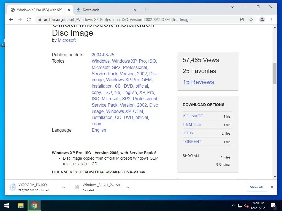Click Show all downloads button

256,187
